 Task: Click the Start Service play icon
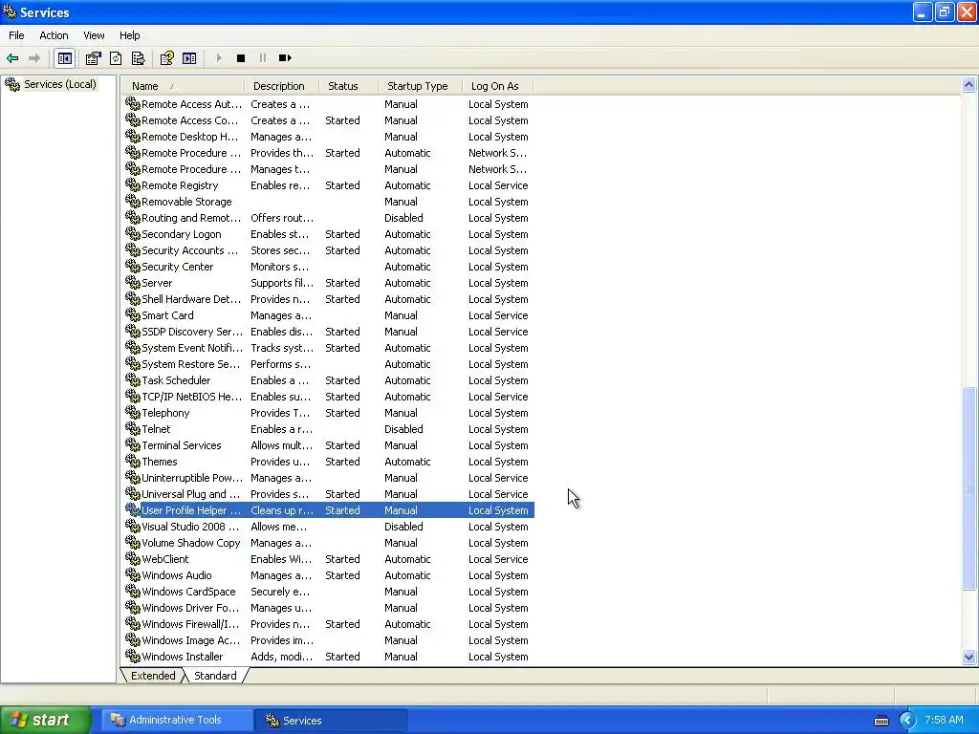point(219,58)
